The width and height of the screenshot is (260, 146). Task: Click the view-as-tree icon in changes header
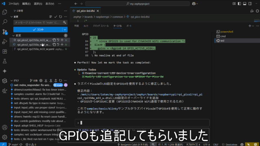(x=50, y=17)
